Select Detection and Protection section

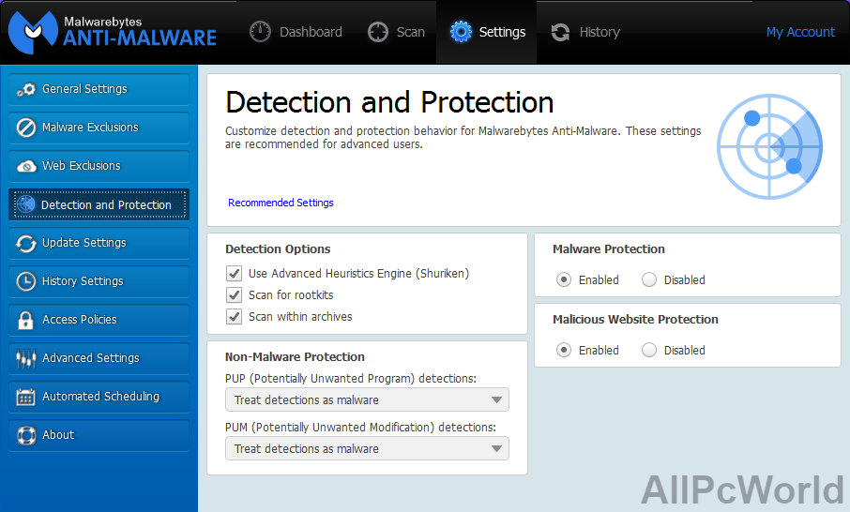pyautogui.click(x=99, y=204)
